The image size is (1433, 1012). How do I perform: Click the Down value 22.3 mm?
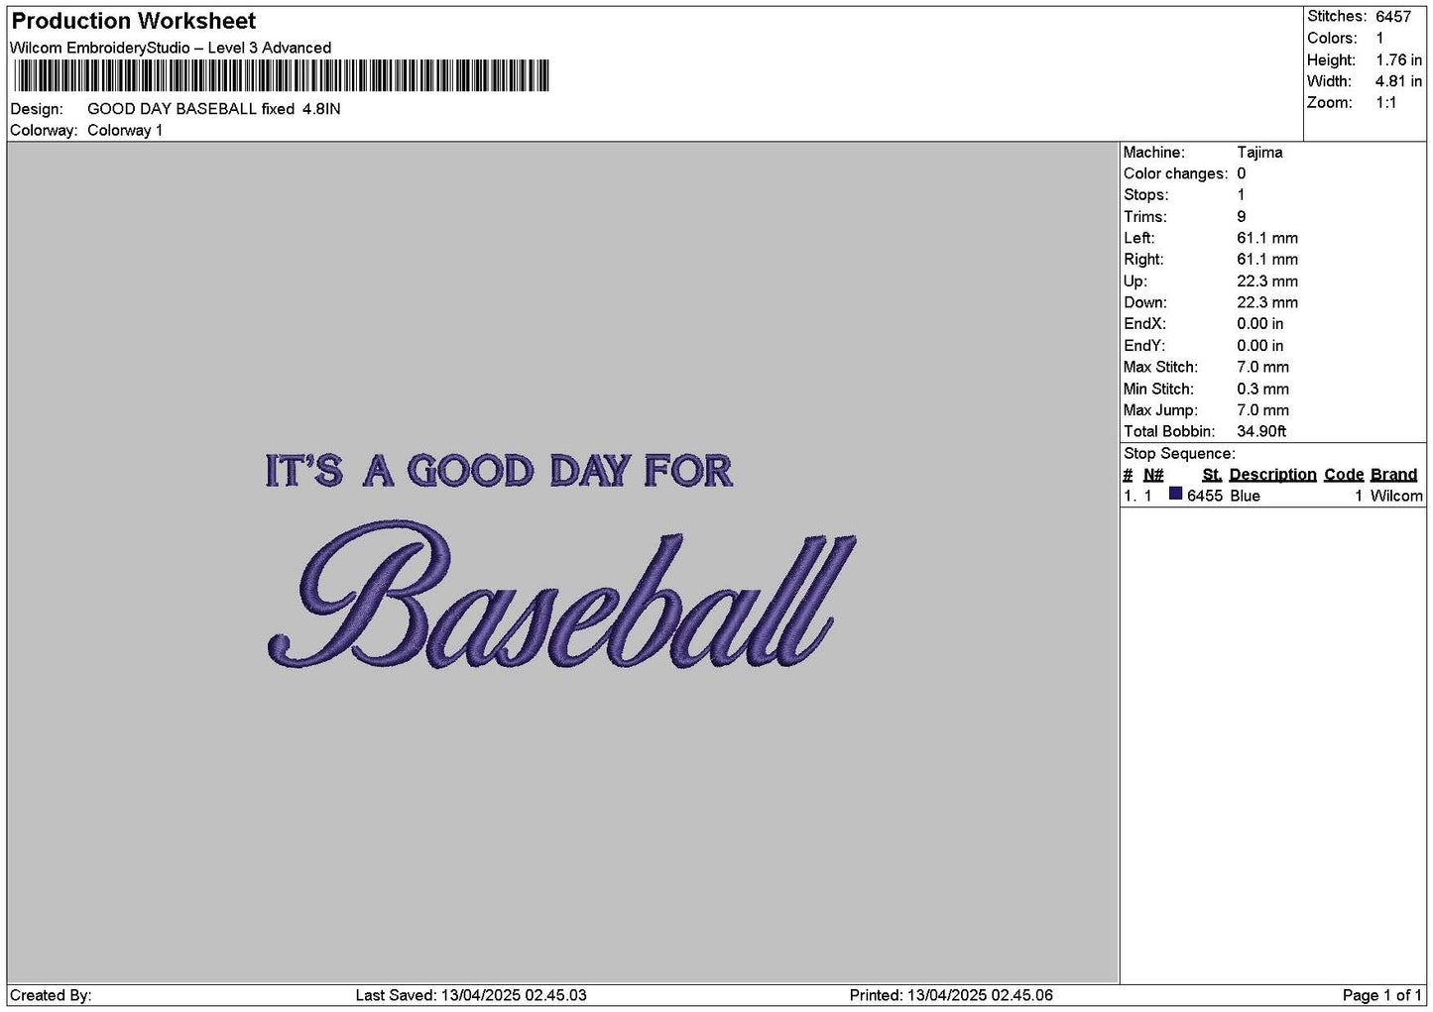click(1267, 302)
